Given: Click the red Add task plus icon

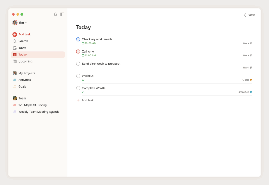Looking at the screenshot, I should point(15,34).
